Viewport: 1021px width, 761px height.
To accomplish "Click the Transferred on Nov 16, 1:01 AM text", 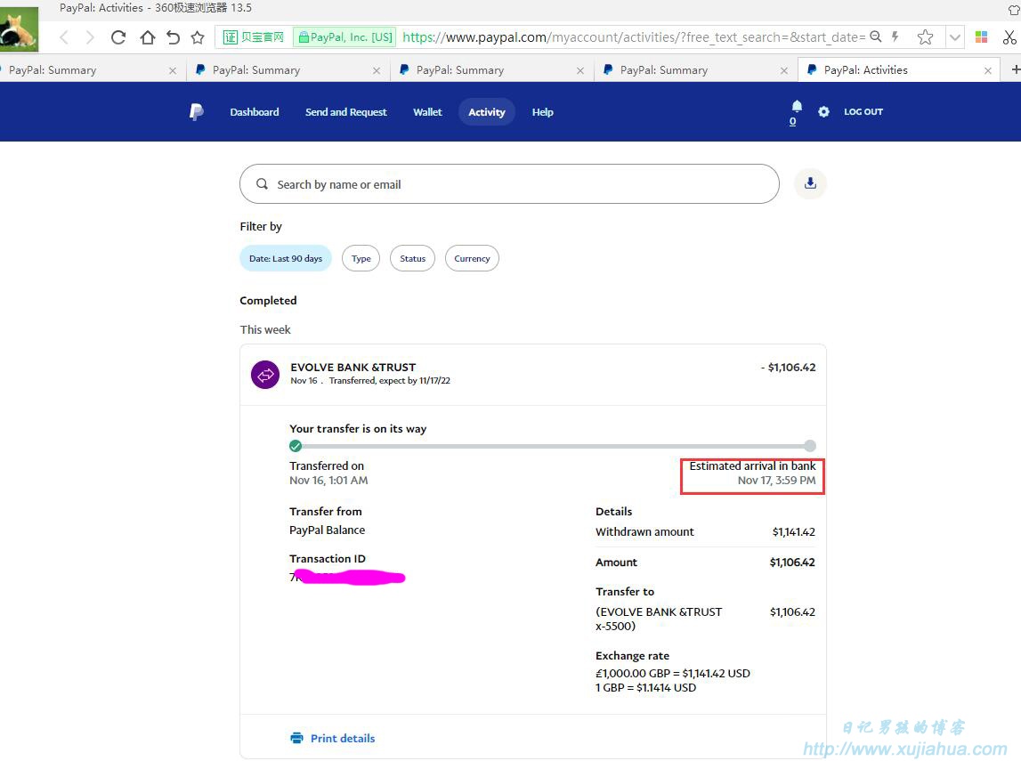I will [x=328, y=481].
